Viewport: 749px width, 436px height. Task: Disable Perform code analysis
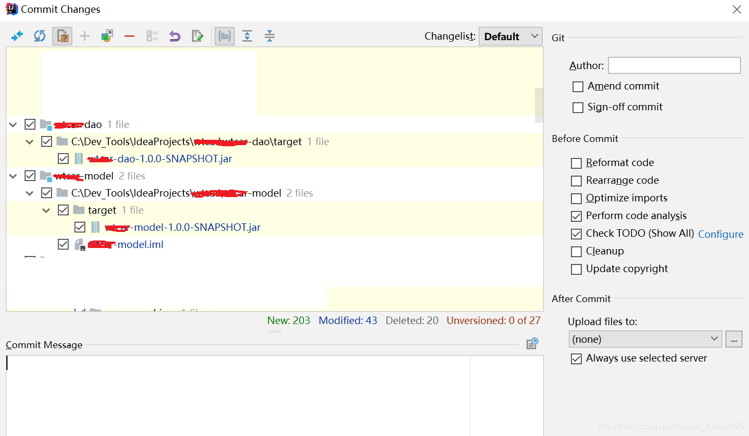tap(576, 216)
